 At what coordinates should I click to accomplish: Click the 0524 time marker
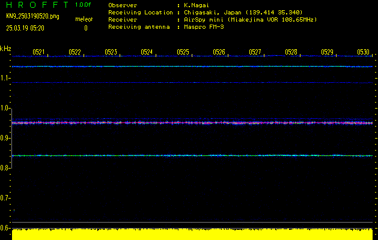(147, 52)
